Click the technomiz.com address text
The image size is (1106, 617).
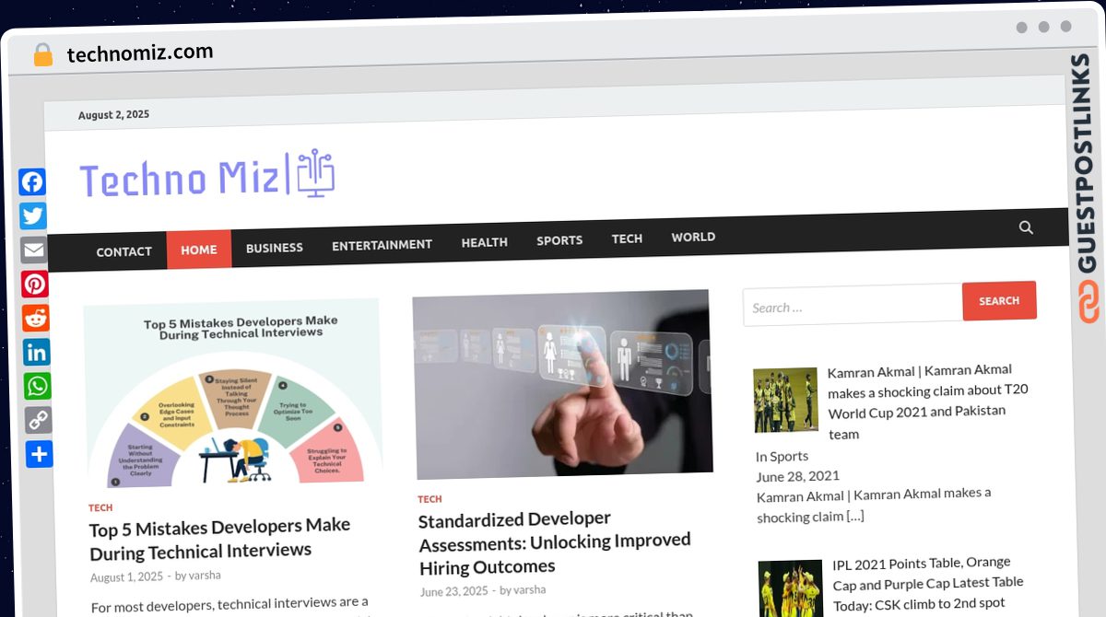(x=140, y=53)
